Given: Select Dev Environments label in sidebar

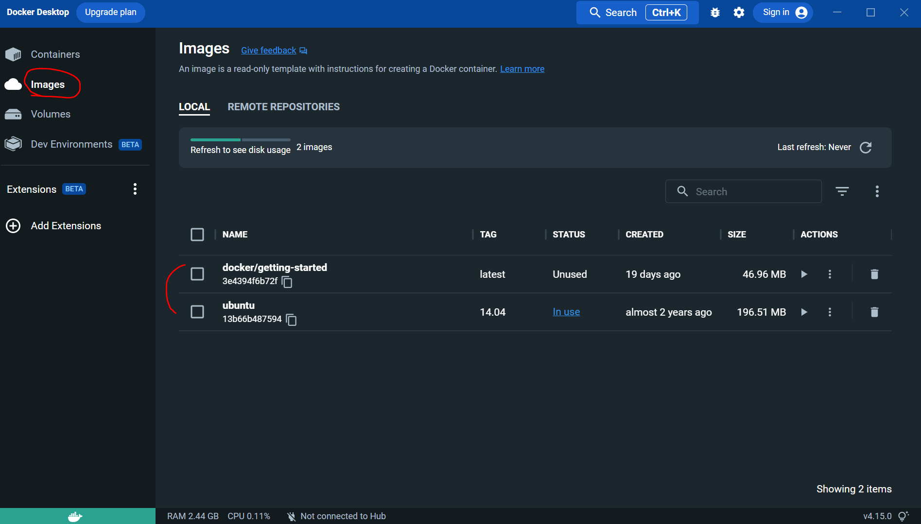Looking at the screenshot, I should pyautogui.click(x=71, y=144).
